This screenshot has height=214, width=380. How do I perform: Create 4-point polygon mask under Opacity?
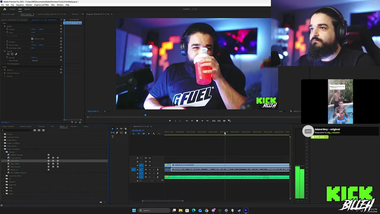coord(12,54)
